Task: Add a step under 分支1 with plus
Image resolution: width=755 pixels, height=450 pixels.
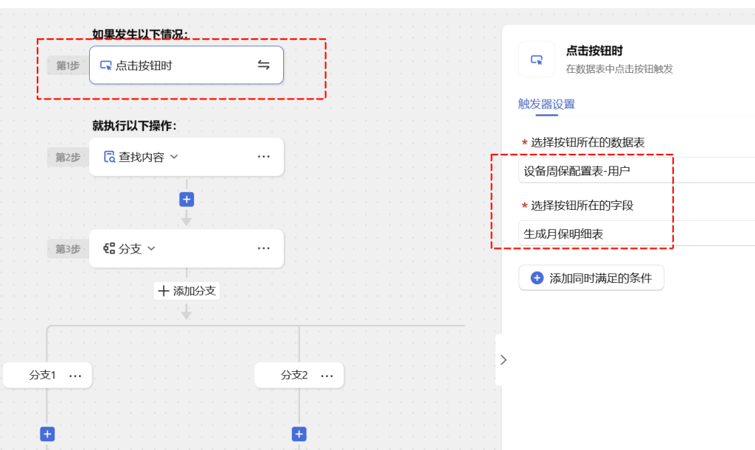Action: click(47, 434)
